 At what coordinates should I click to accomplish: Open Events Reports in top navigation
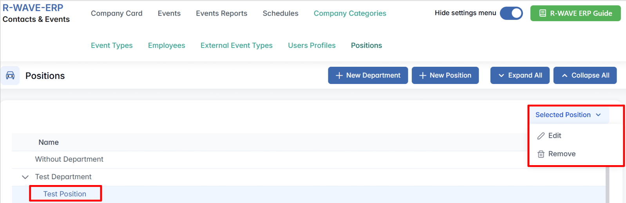[222, 13]
